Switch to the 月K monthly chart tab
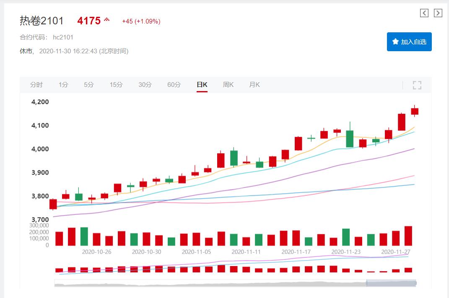Image resolution: width=449 pixels, height=298 pixels. pyautogui.click(x=254, y=85)
